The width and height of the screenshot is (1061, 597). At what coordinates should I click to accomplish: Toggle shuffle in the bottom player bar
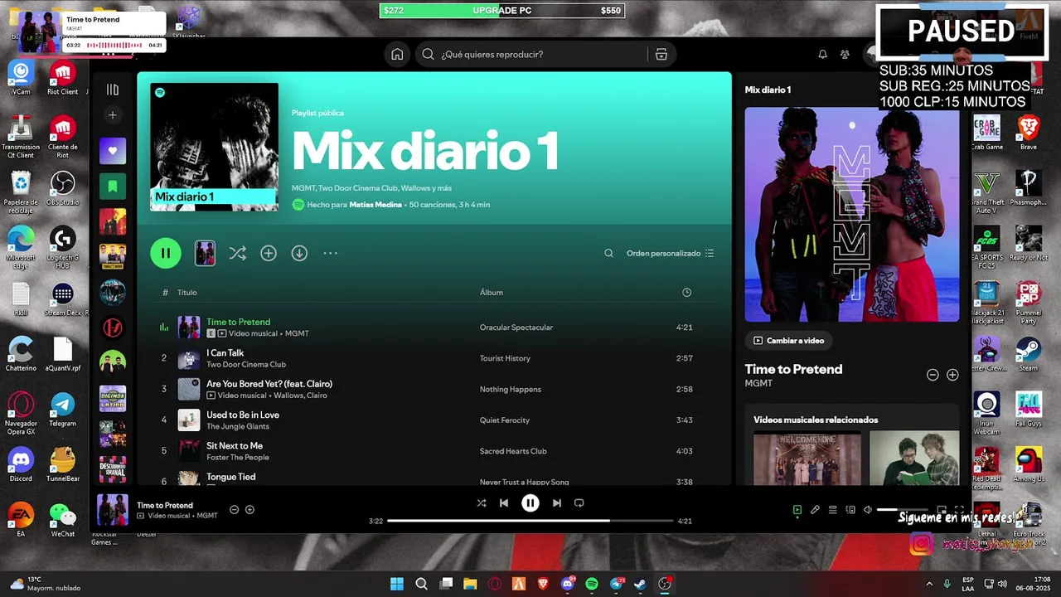(x=482, y=503)
